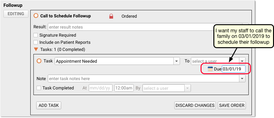This screenshot has width=274, height=118.
Task: Enable the Signature Required checkbox
Action: (36, 35)
